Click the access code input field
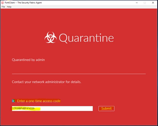The height and width of the screenshot is (126, 158). click(52, 109)
